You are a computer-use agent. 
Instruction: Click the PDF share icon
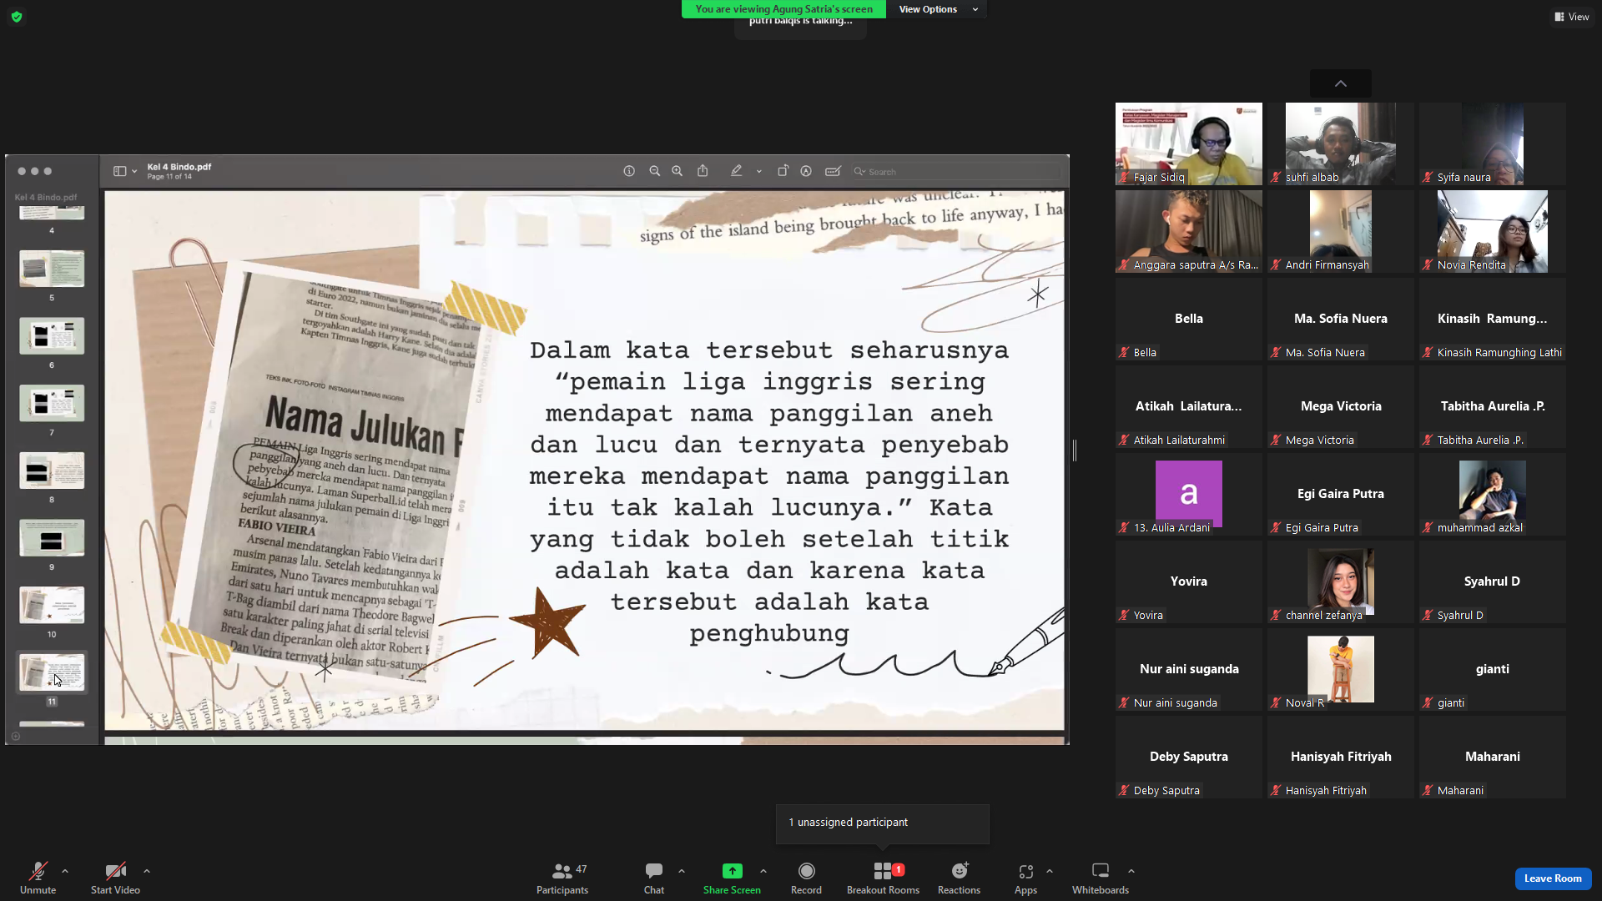pos(703,171)
